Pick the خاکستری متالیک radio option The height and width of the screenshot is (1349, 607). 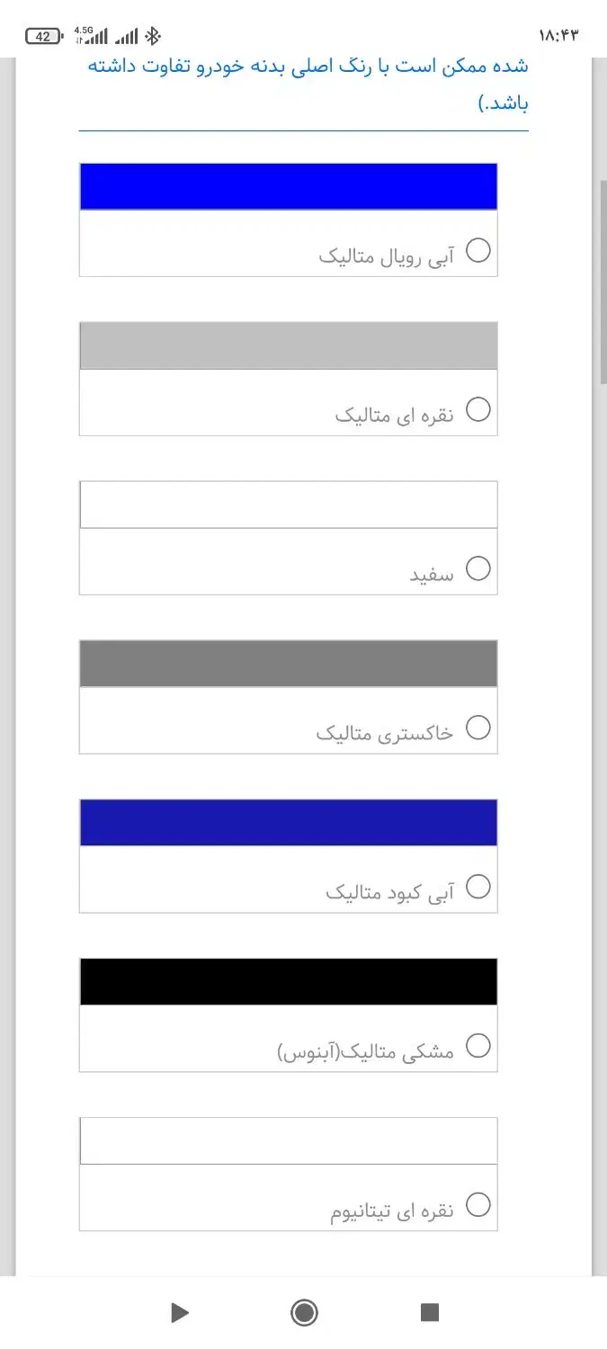pos(478,728)
